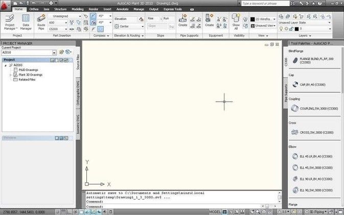Expand the Layers panel title

click(305, 36)
